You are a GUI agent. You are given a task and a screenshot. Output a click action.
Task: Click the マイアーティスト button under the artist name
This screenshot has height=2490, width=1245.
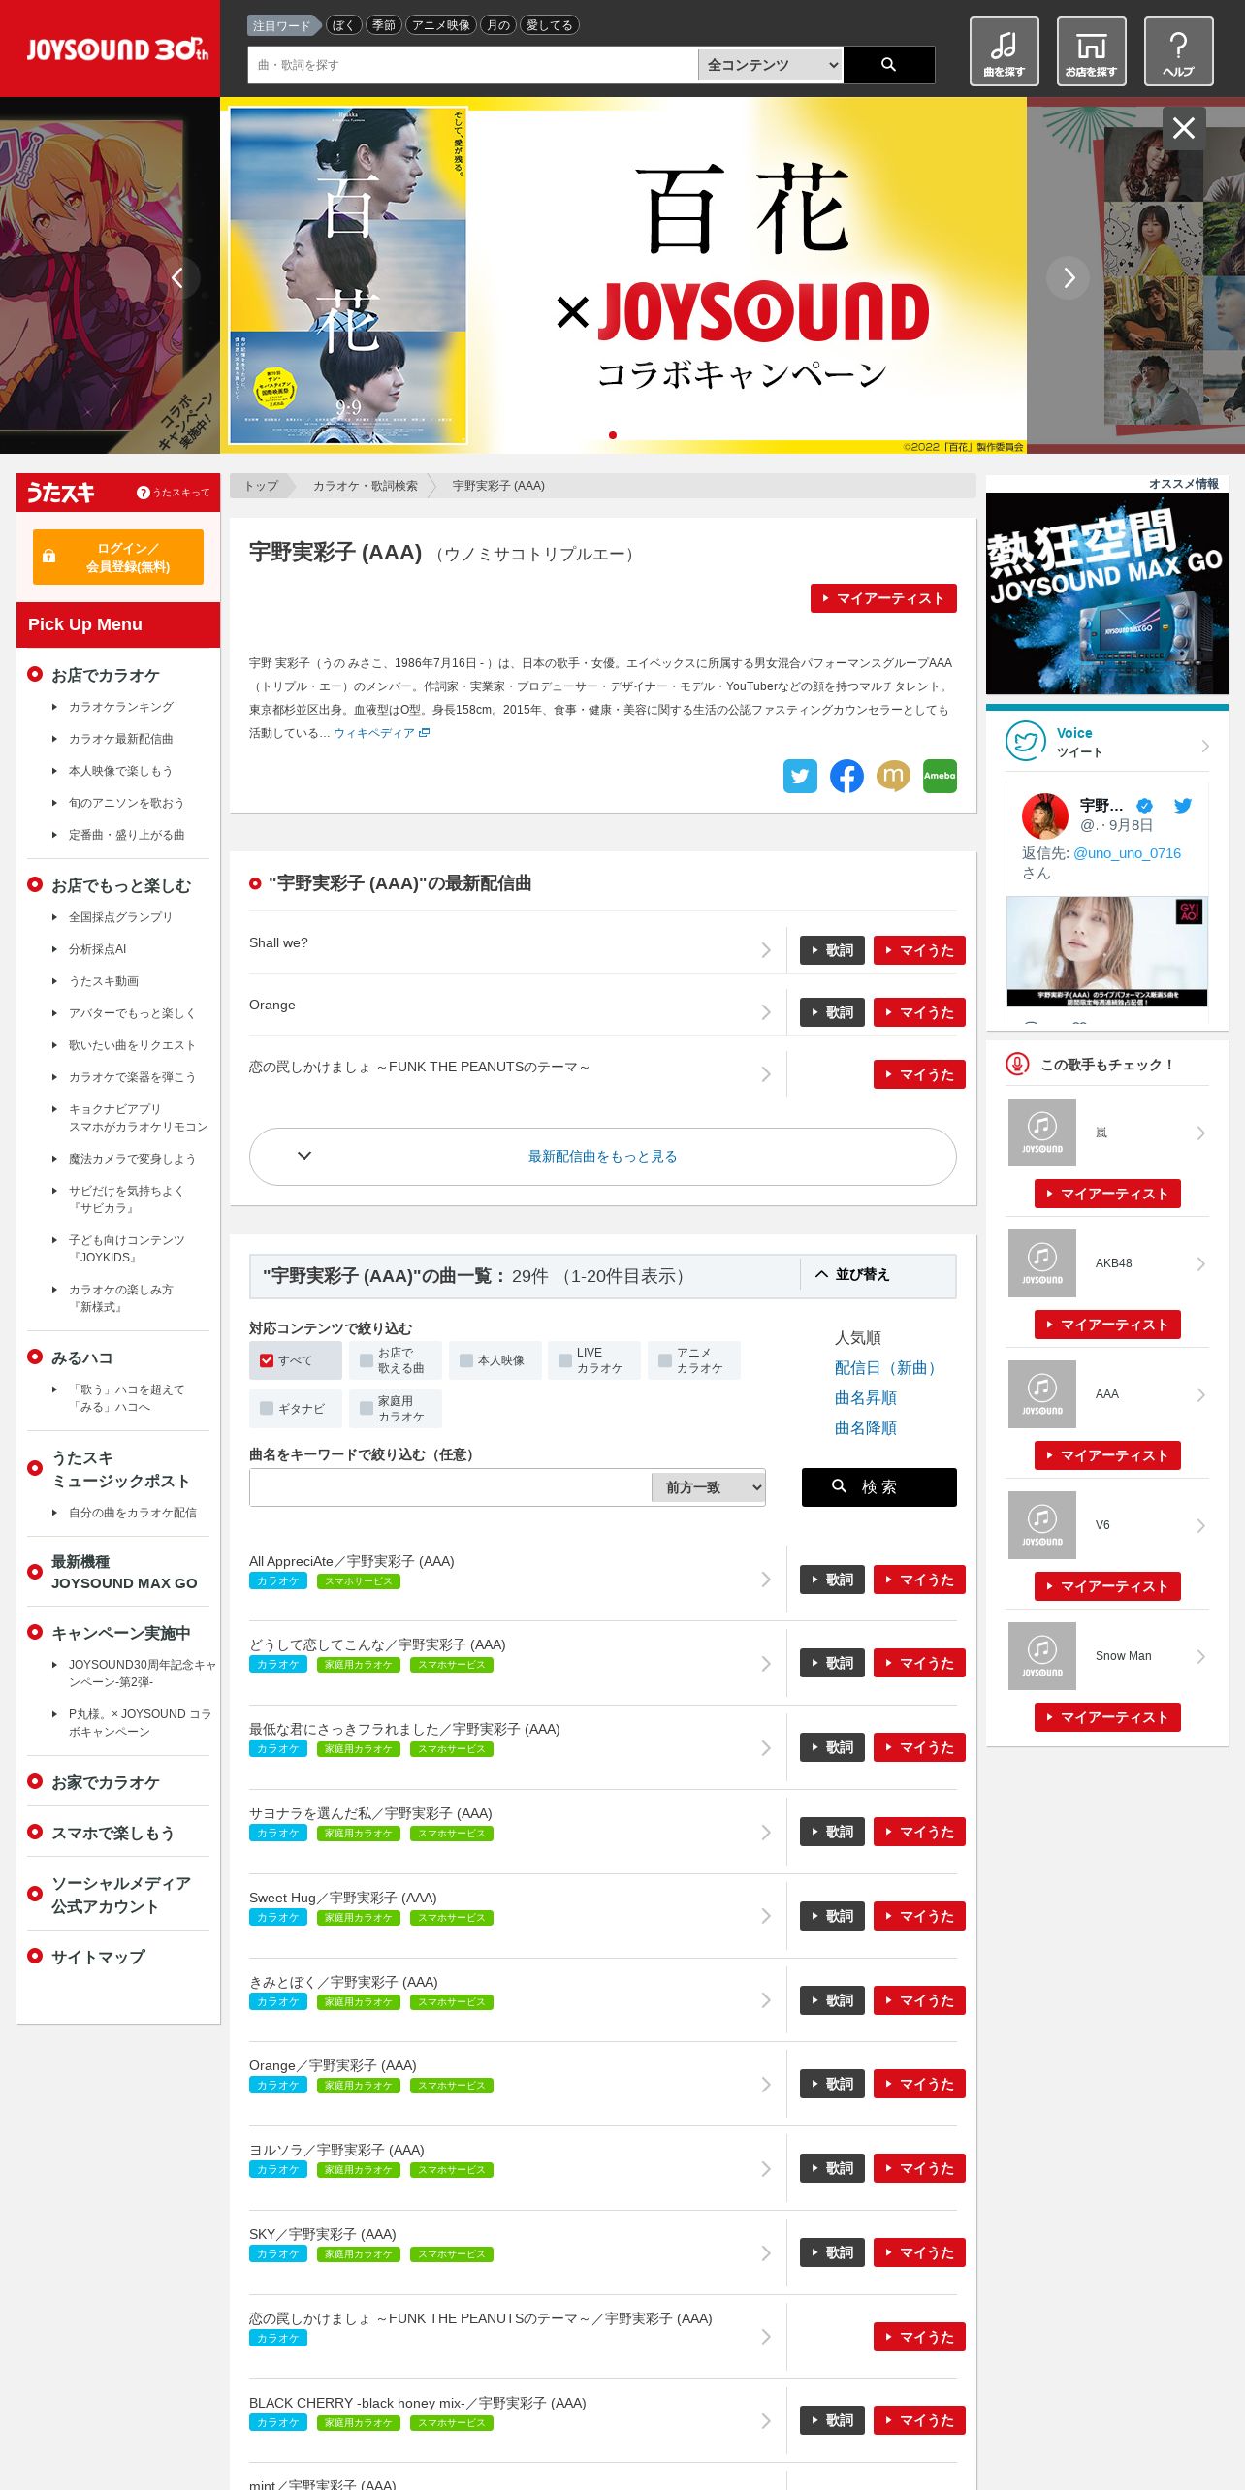(x=883, y=598)
